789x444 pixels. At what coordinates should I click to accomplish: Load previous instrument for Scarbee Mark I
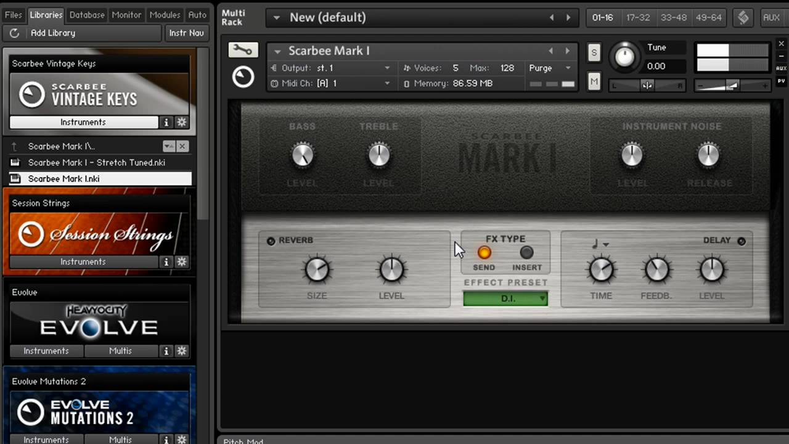coord(551,51)
